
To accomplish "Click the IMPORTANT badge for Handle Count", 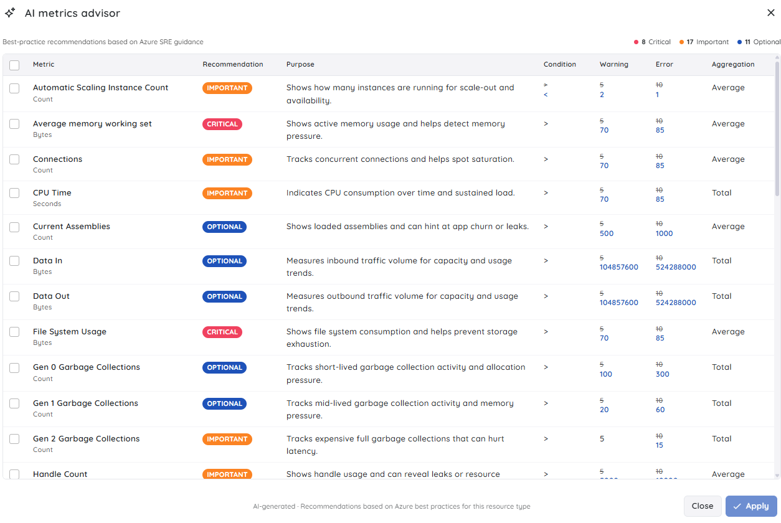I will pos(227,474).
